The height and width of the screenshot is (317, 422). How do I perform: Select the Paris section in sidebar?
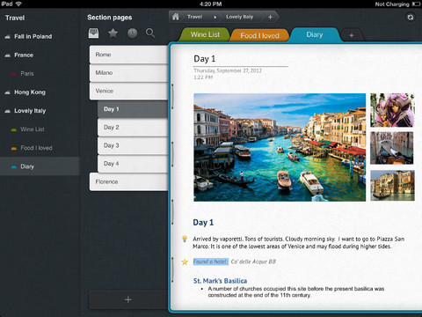[x=27, y=74]
